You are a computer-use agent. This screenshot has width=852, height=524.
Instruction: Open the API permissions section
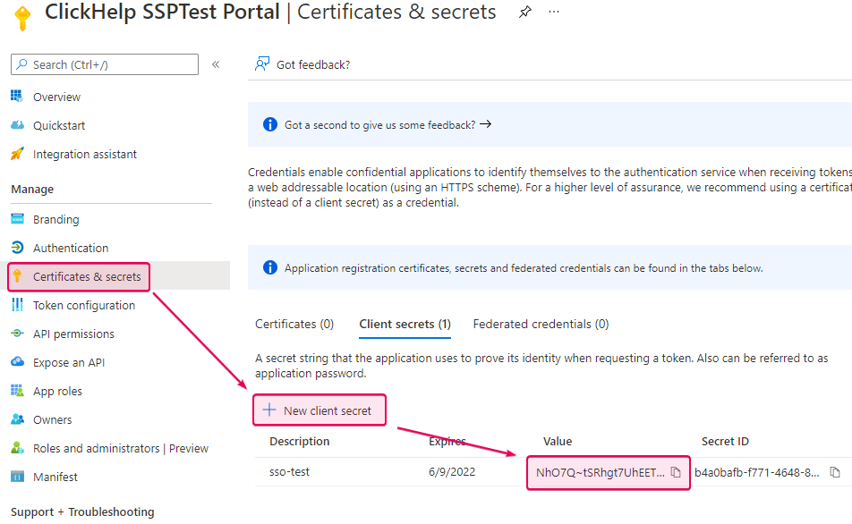(x=72, y=333)
